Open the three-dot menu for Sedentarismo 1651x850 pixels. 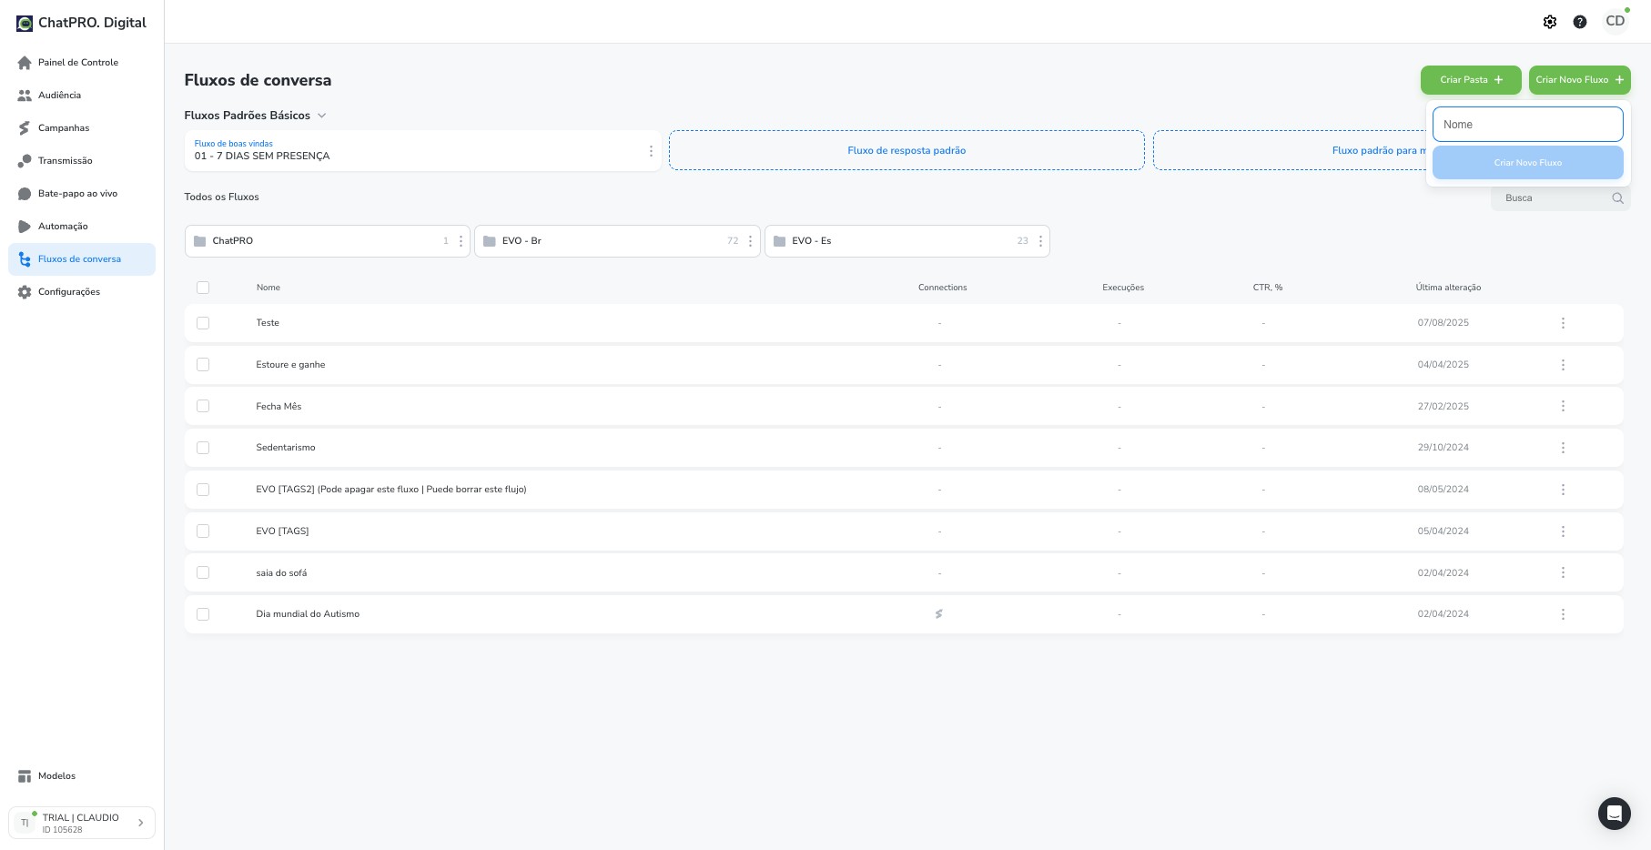coord(1563,448)
